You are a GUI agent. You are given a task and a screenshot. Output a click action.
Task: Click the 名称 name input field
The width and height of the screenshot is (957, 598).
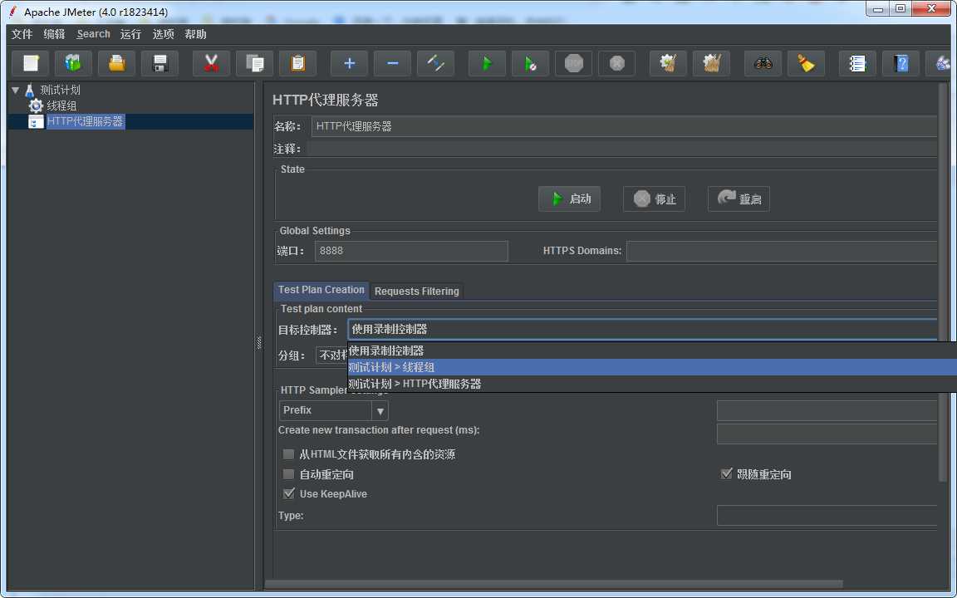(x=624, y=126)
